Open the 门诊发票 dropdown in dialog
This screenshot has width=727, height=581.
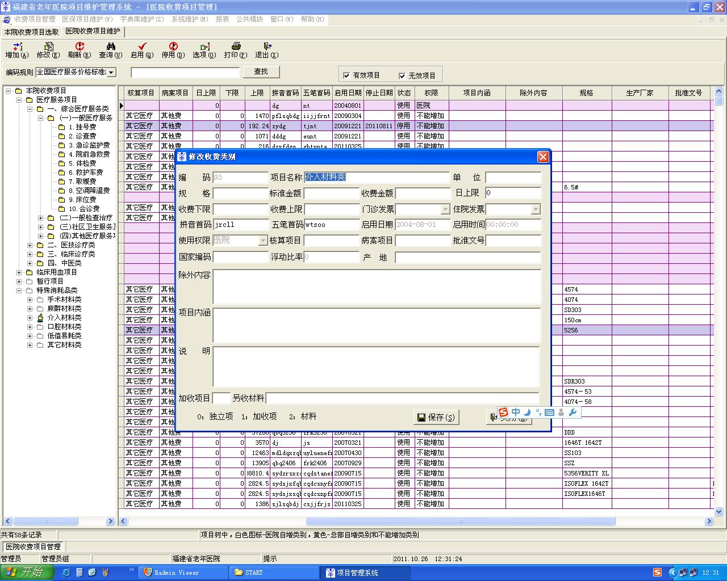coord(445,209)
